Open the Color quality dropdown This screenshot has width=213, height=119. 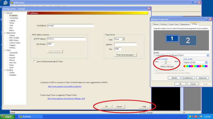coord(206,62)
